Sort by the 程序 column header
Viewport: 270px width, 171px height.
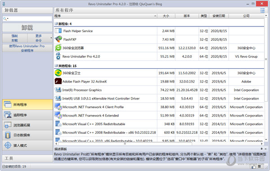[105, 16]
